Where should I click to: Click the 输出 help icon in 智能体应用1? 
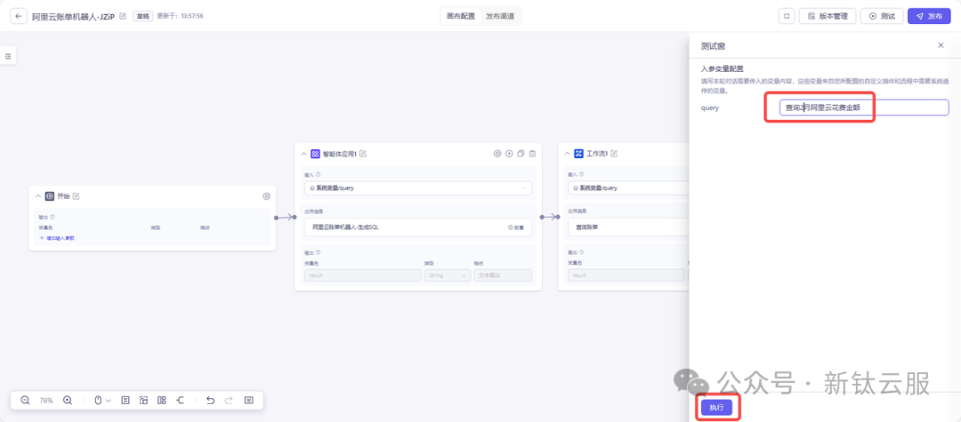318,251
